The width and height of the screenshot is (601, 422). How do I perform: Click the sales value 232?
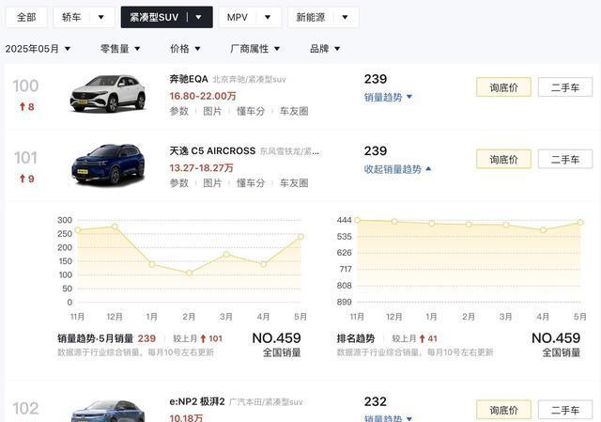coord(376,401)
